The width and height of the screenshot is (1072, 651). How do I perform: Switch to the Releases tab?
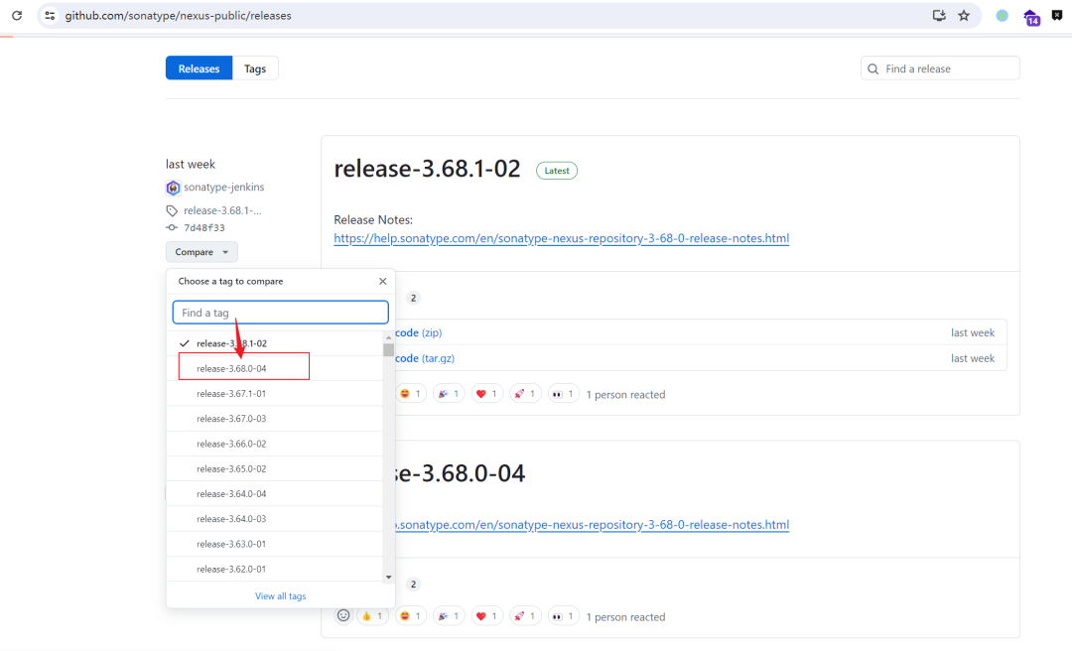(x=199, y=68)
